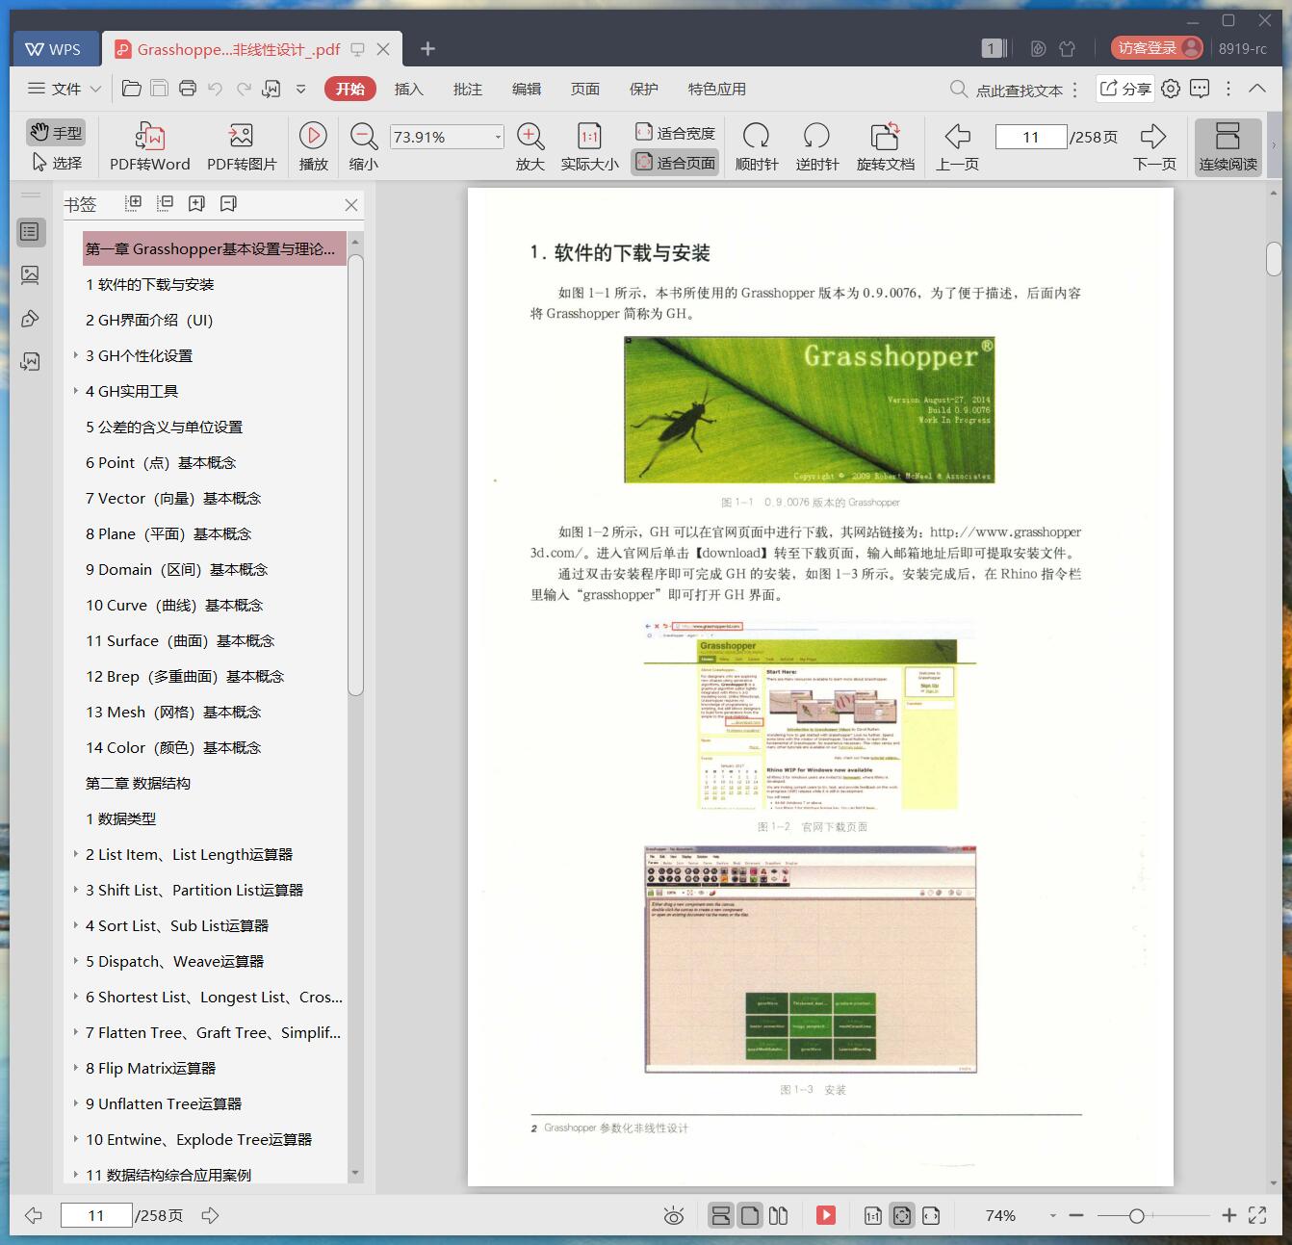
Task: Enter fullscreen with status bar icon
Action: (1257, 1216)
